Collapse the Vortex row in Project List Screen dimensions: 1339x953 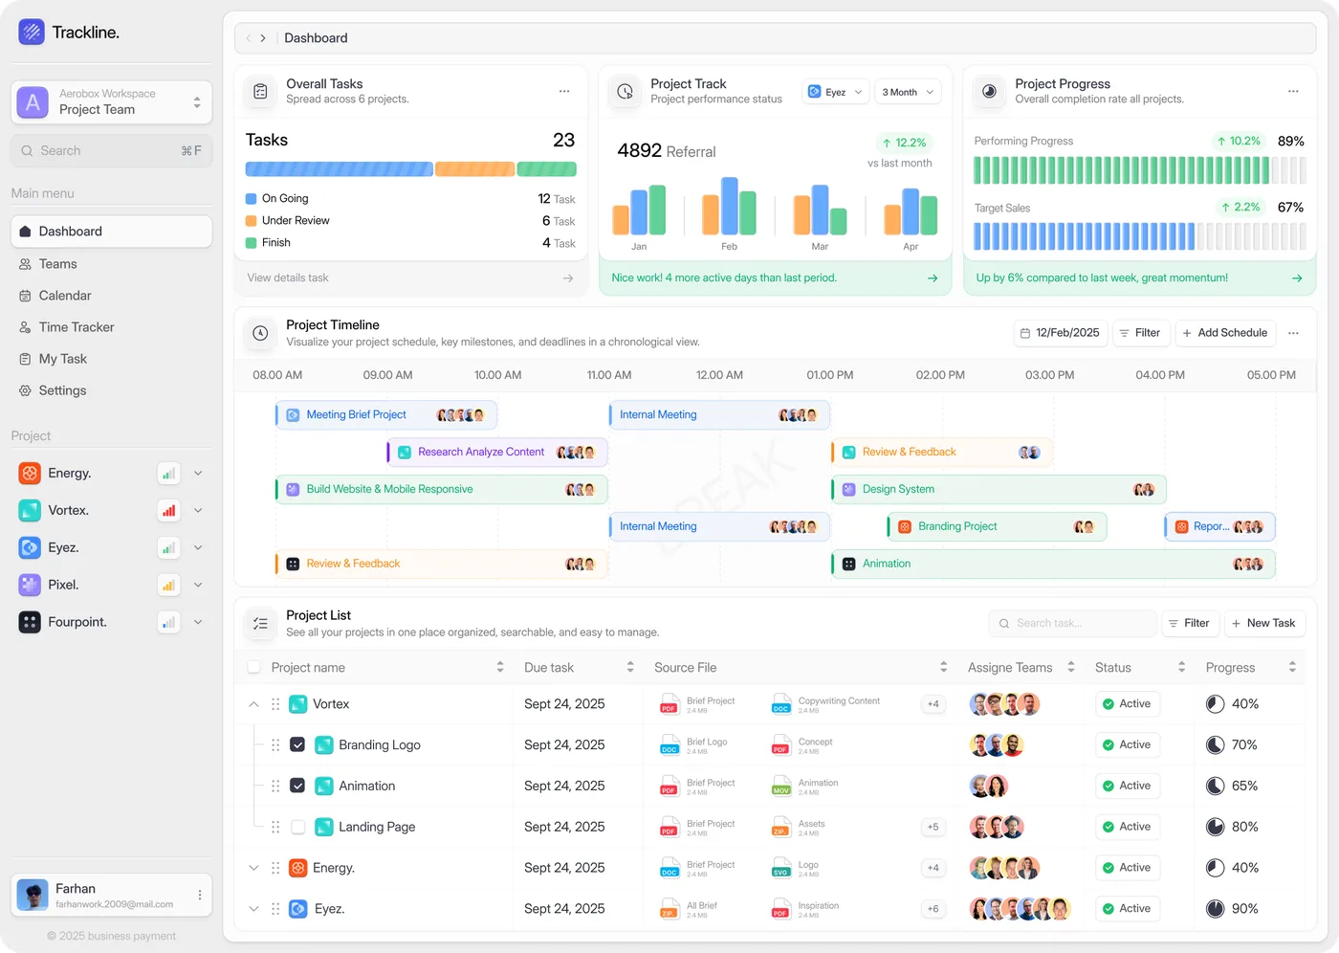(253, 704)
